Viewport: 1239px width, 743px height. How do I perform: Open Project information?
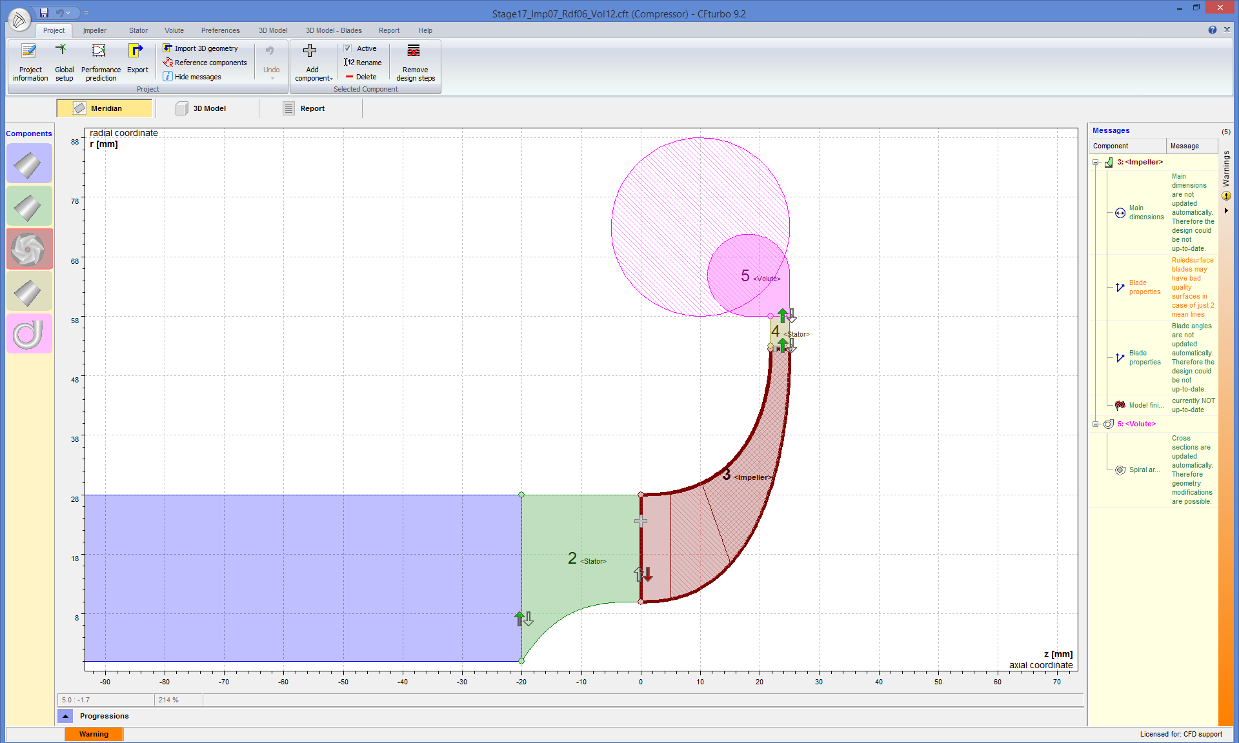(x=30, y=63)
